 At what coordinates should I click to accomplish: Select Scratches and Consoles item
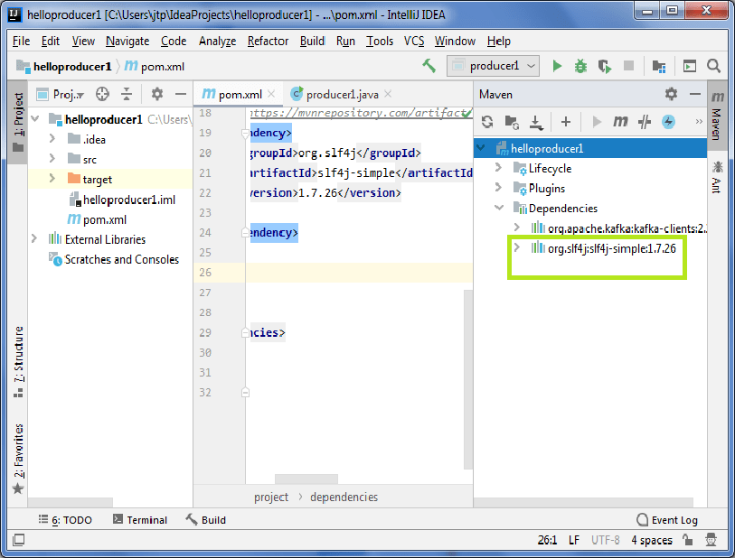[x=114, y=259]
